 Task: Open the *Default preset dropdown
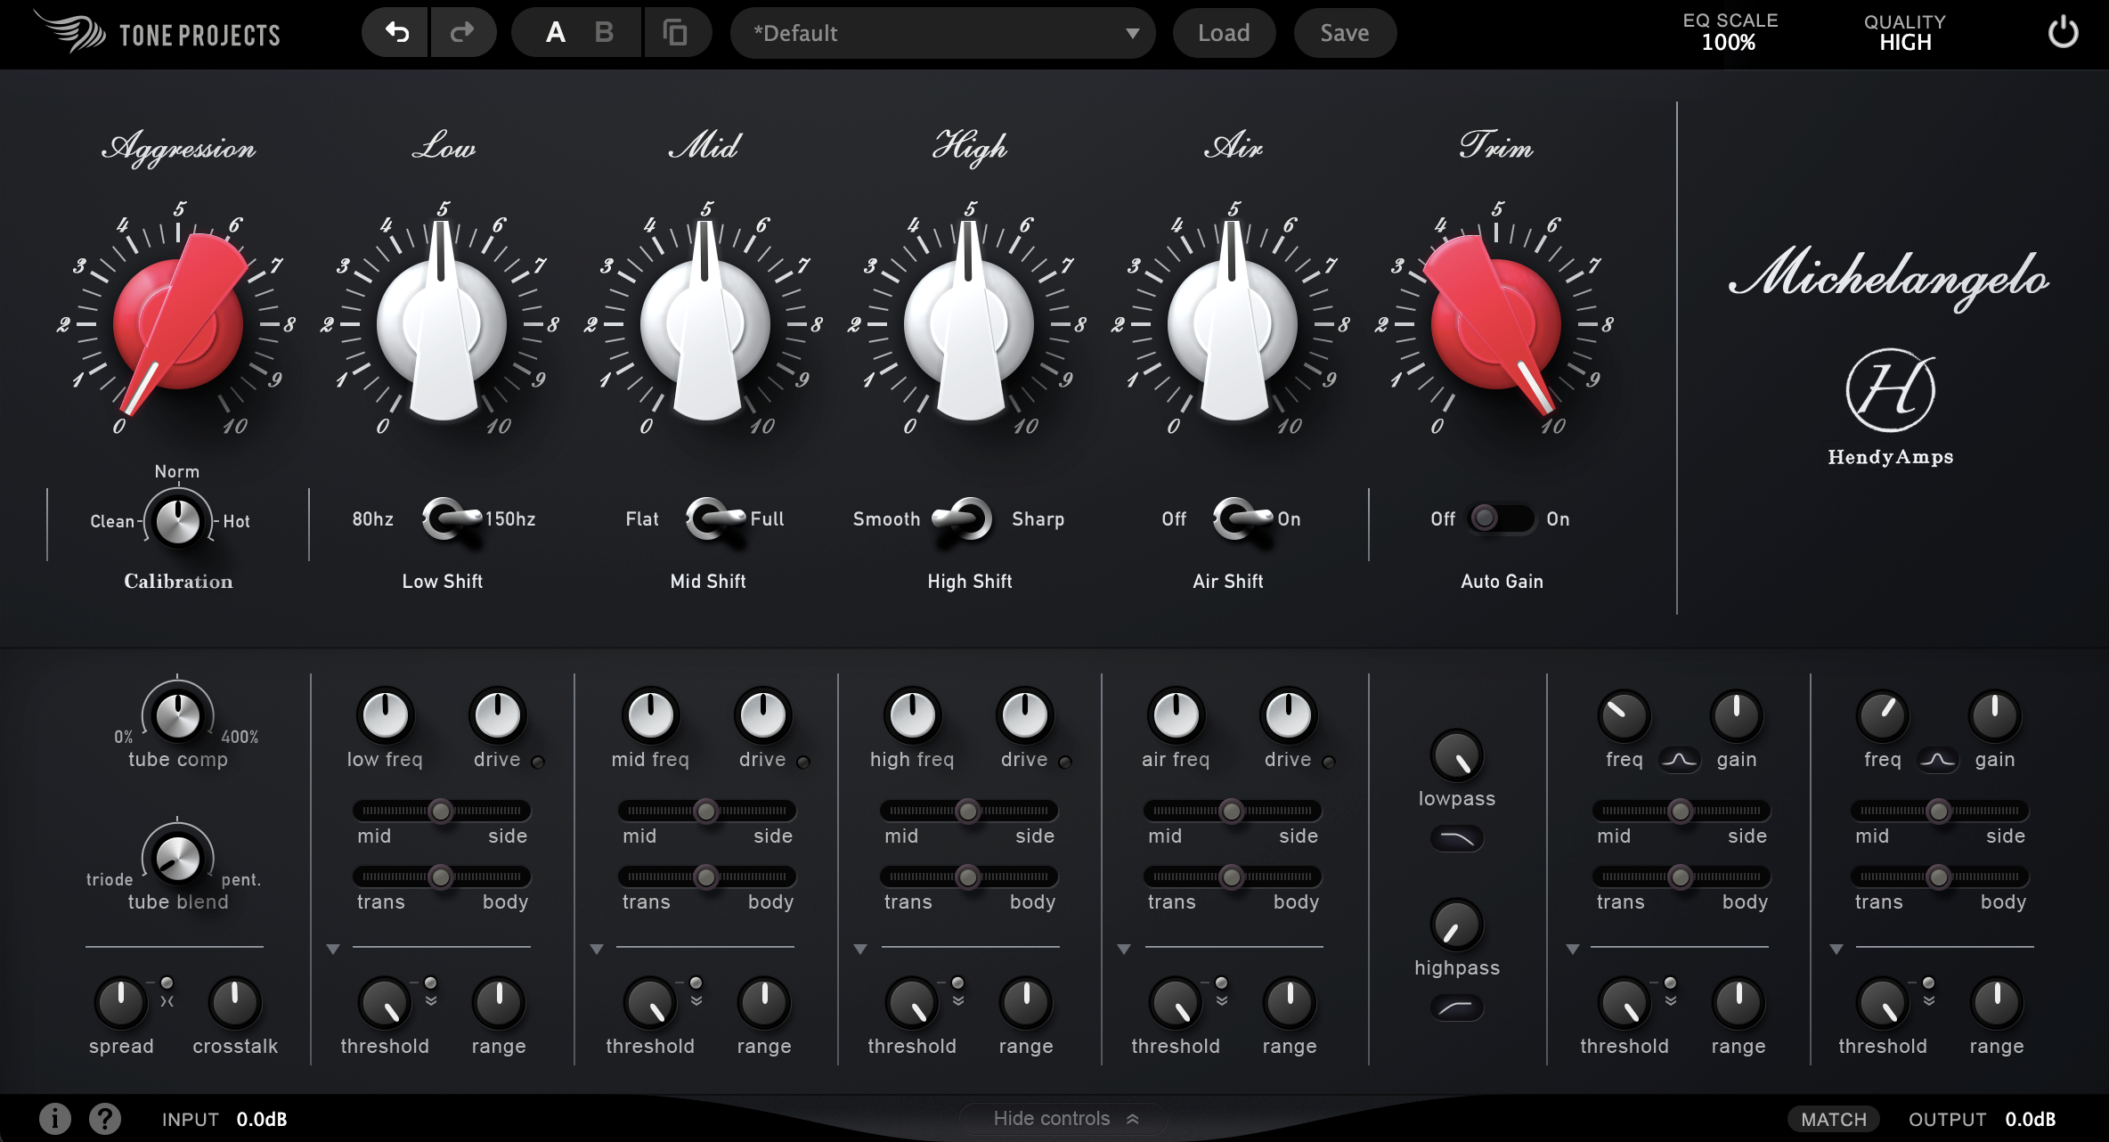pyautogui.click(x=942, y=33)
